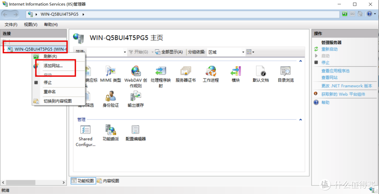Collapse the IIS section chevron

point(300,61)
